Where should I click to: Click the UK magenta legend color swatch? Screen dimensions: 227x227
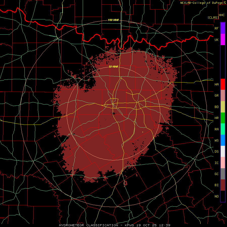(x=223, y=40)
